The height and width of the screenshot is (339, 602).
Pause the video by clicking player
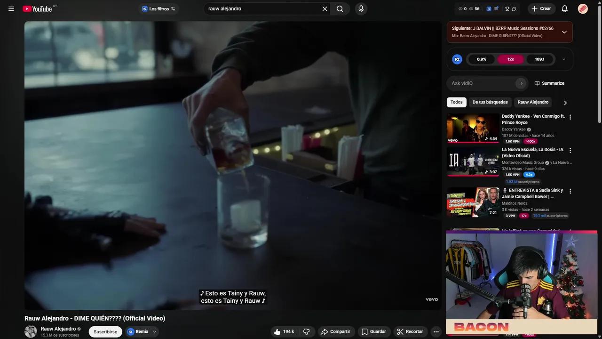pyautogui.click(x=233, y=165)
